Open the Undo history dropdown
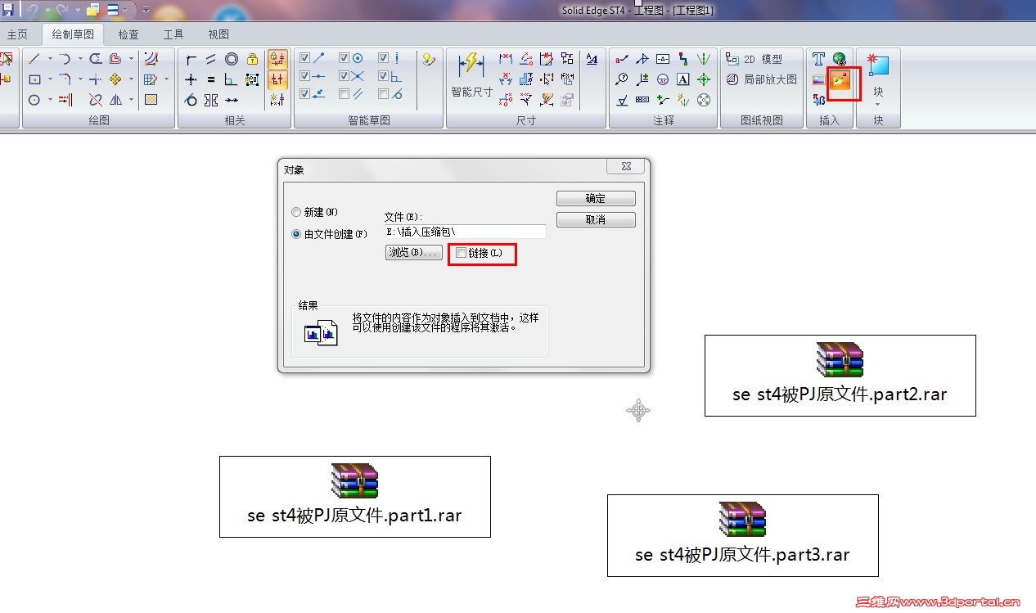The width and height of the screenshot is (1036, 613). click(x=47, y=10)
